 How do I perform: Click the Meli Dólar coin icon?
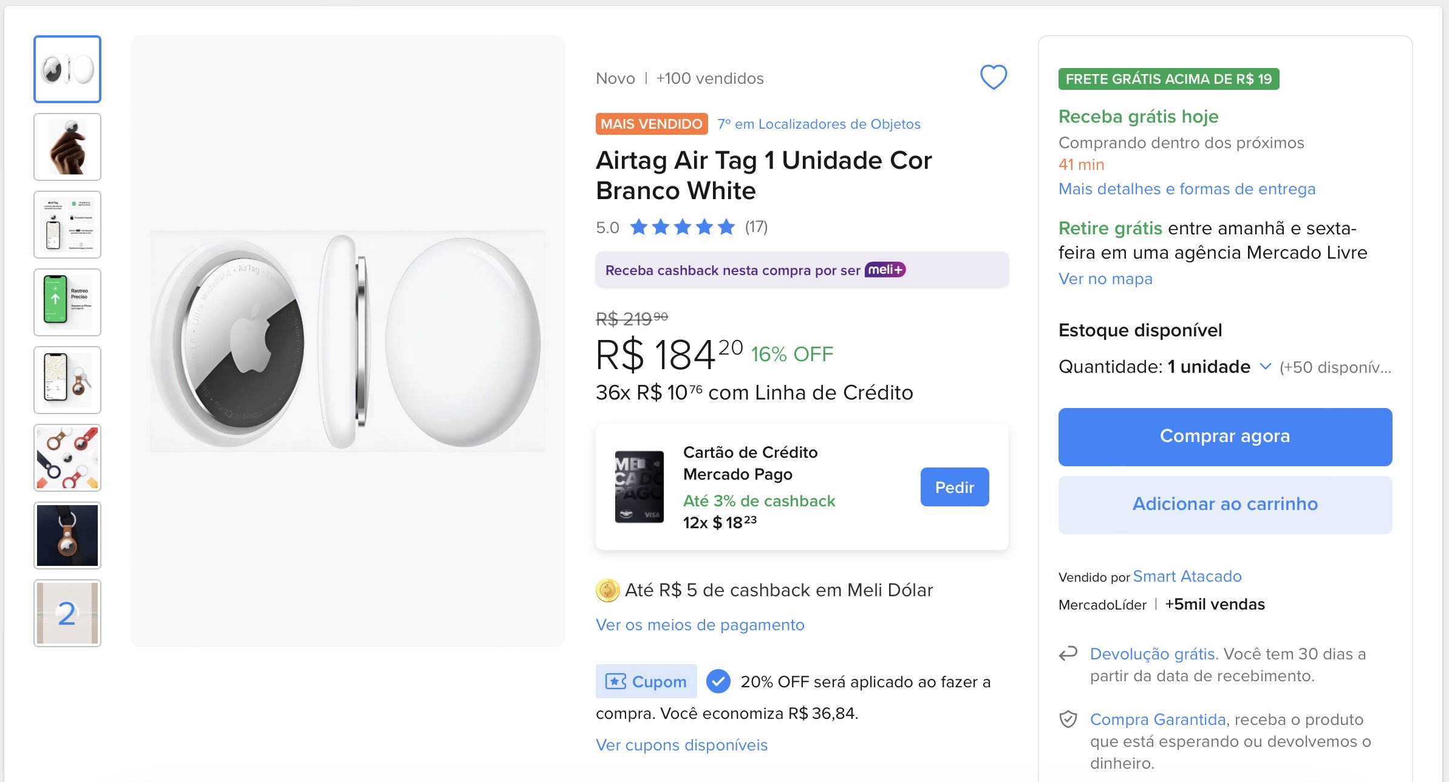pyautogui.click(x=607, y=590)
